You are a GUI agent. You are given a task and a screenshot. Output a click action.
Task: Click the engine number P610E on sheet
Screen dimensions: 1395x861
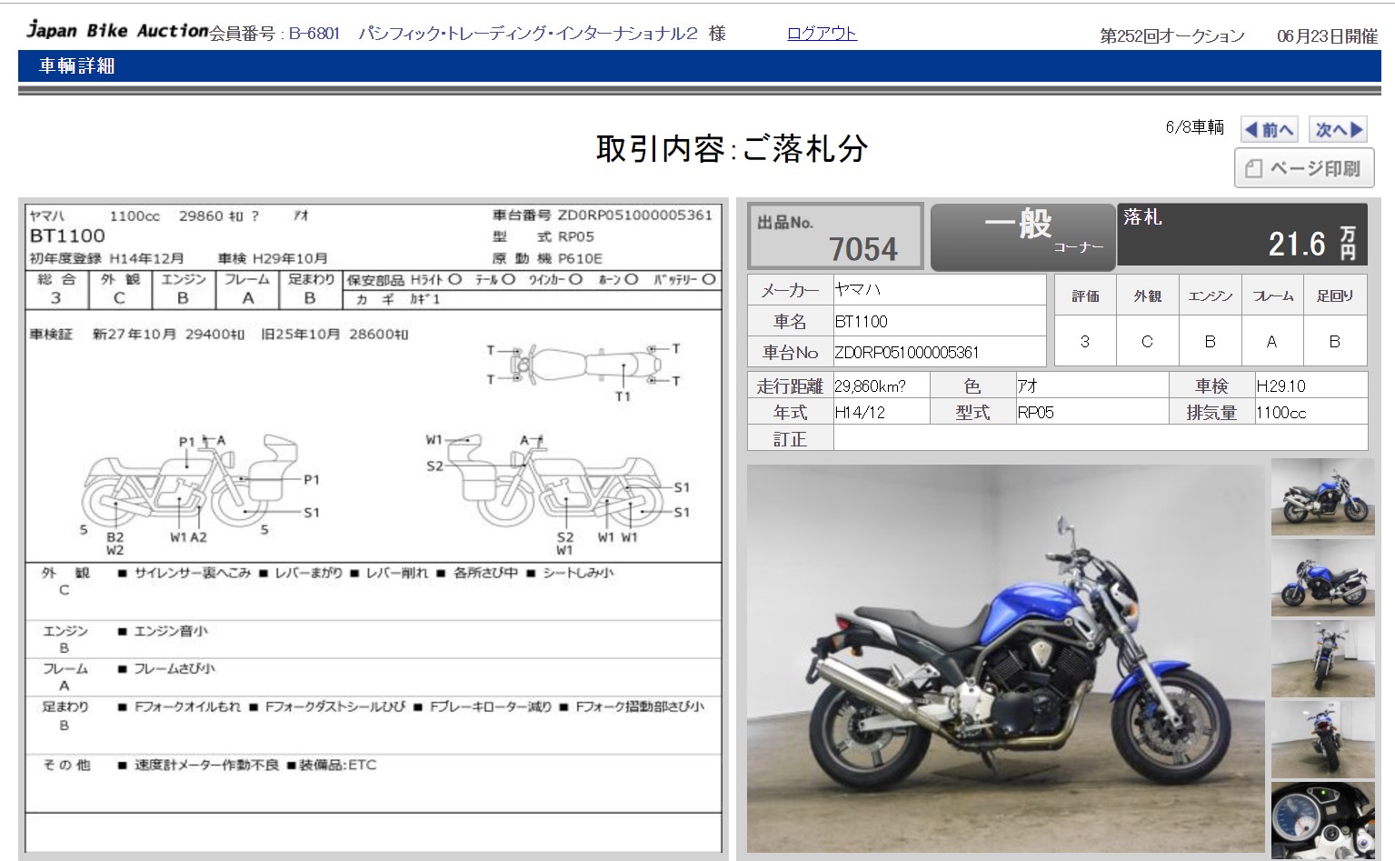click(x=580, y=258)
